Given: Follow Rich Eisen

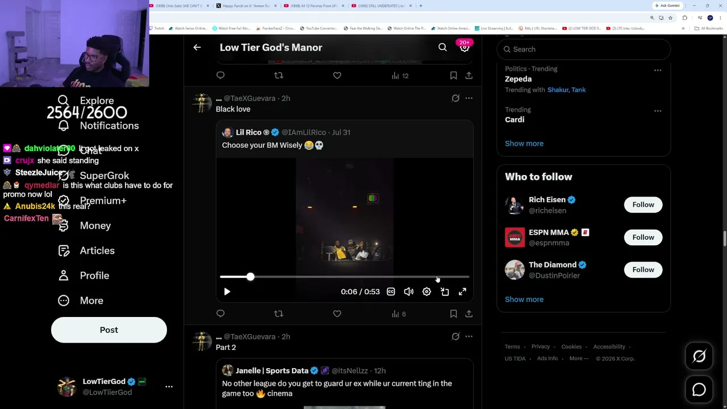Looking at the screenshot, I should [x=643, y=204].
